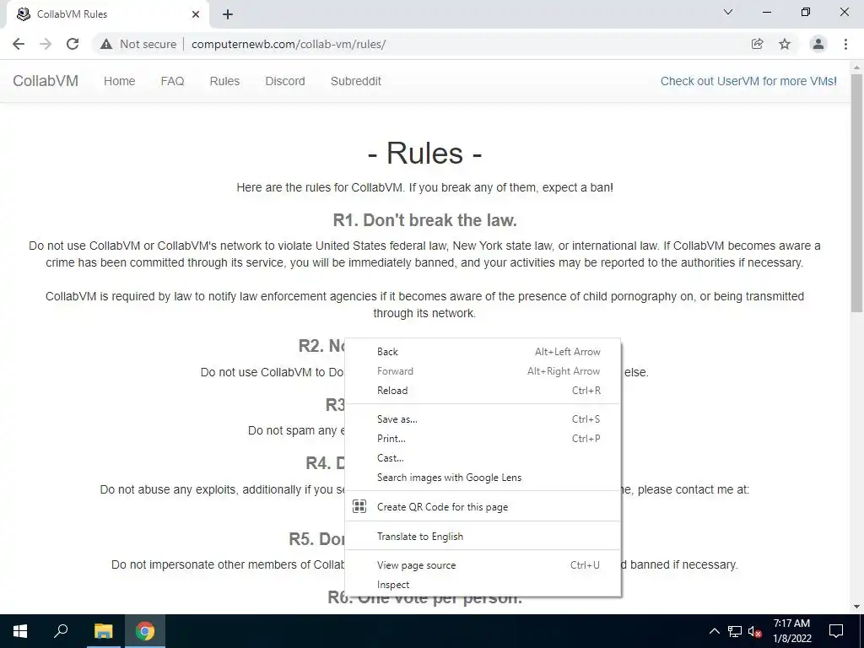Open the Rules nav link
The image size is (864, 648).
[224, 81]
